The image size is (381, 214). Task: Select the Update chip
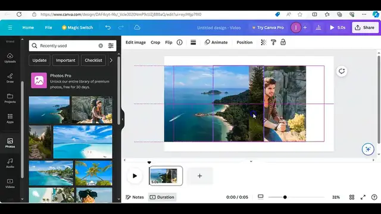39,60
